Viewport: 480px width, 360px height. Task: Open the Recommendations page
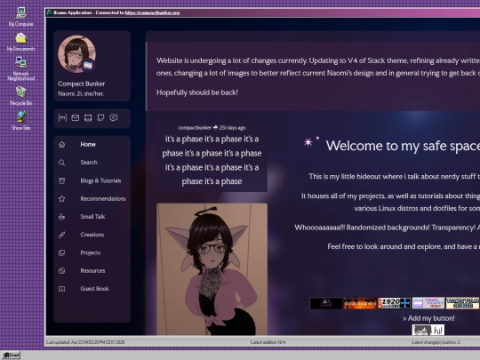103,199
